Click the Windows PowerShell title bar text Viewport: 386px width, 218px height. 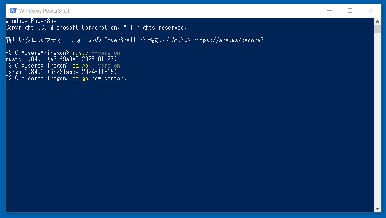[x=44, y=10]
